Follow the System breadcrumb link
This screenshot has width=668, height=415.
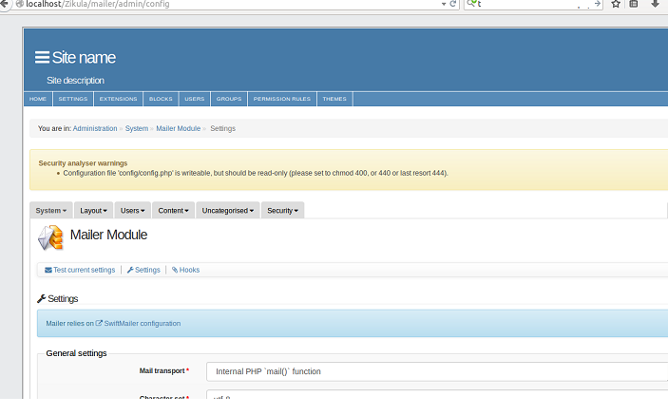click(x=137, y=128)
